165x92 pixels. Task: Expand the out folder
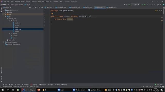[6, 14]
